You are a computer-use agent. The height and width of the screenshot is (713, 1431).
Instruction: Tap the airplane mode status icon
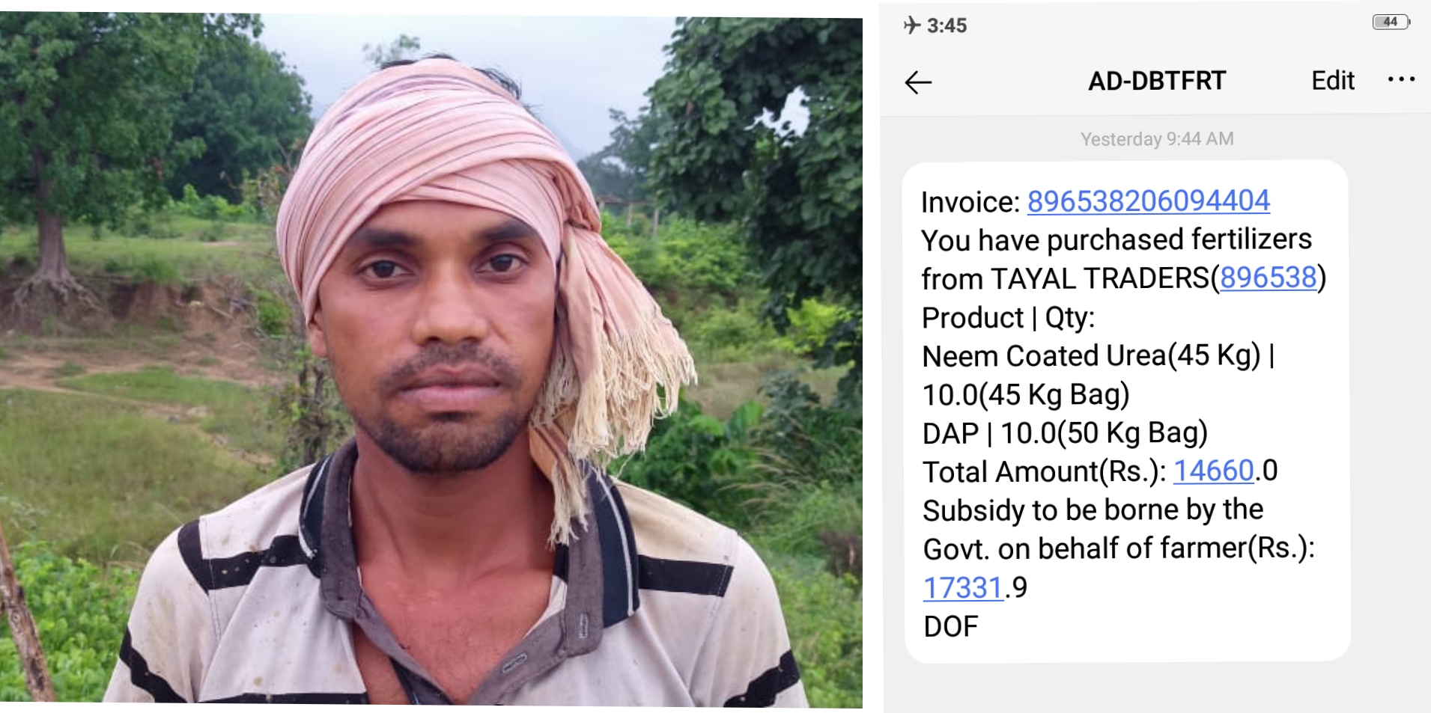[x=911, y=25]
